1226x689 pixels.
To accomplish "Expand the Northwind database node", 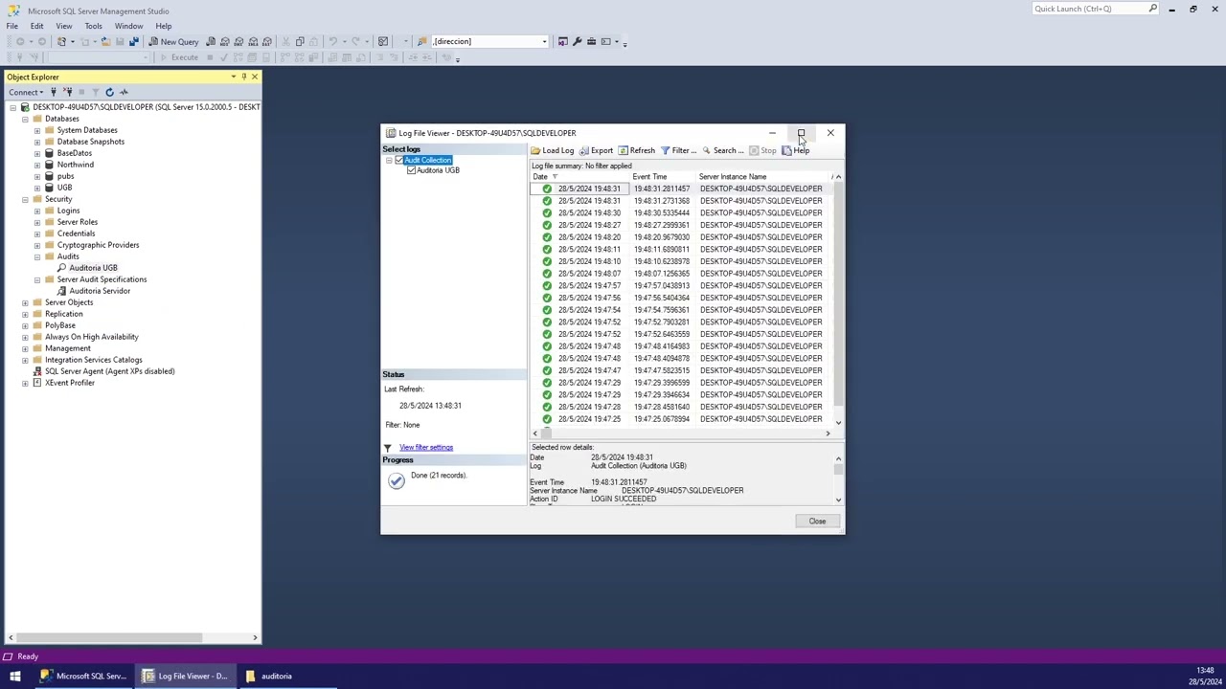I will [x=37, y=165].
